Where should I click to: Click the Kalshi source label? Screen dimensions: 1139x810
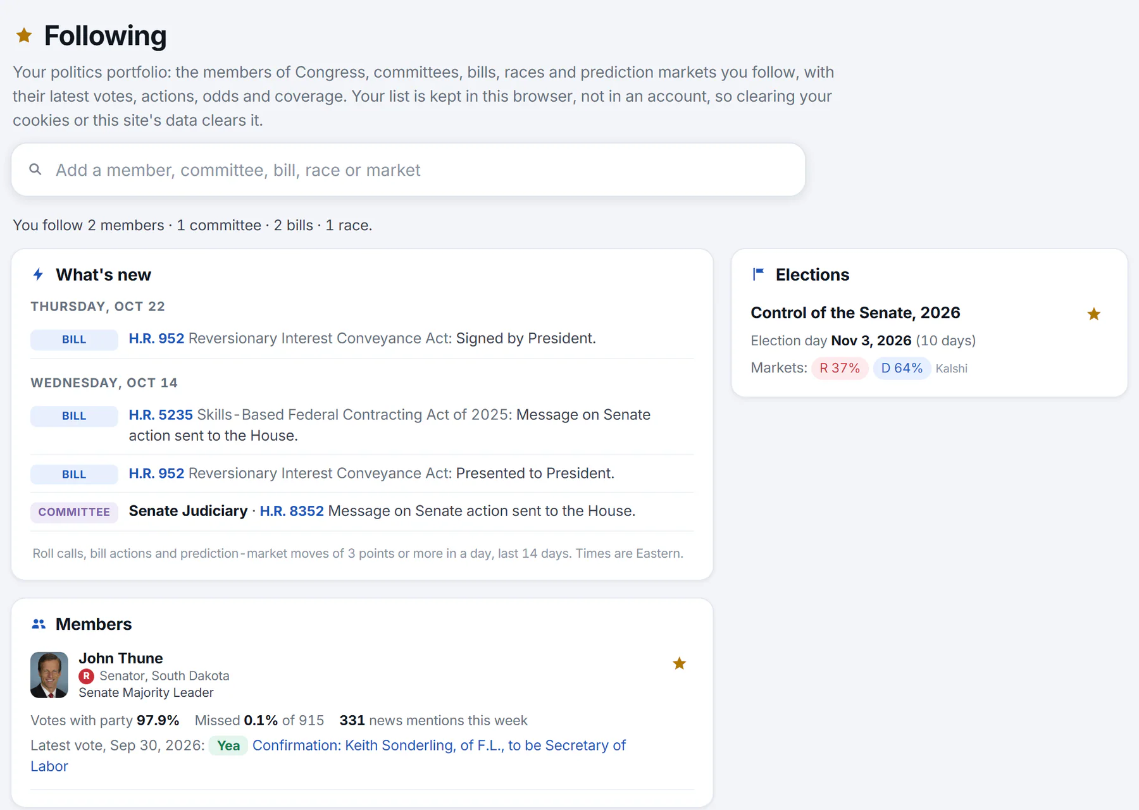pyautogui.click(x=951, y=369)
